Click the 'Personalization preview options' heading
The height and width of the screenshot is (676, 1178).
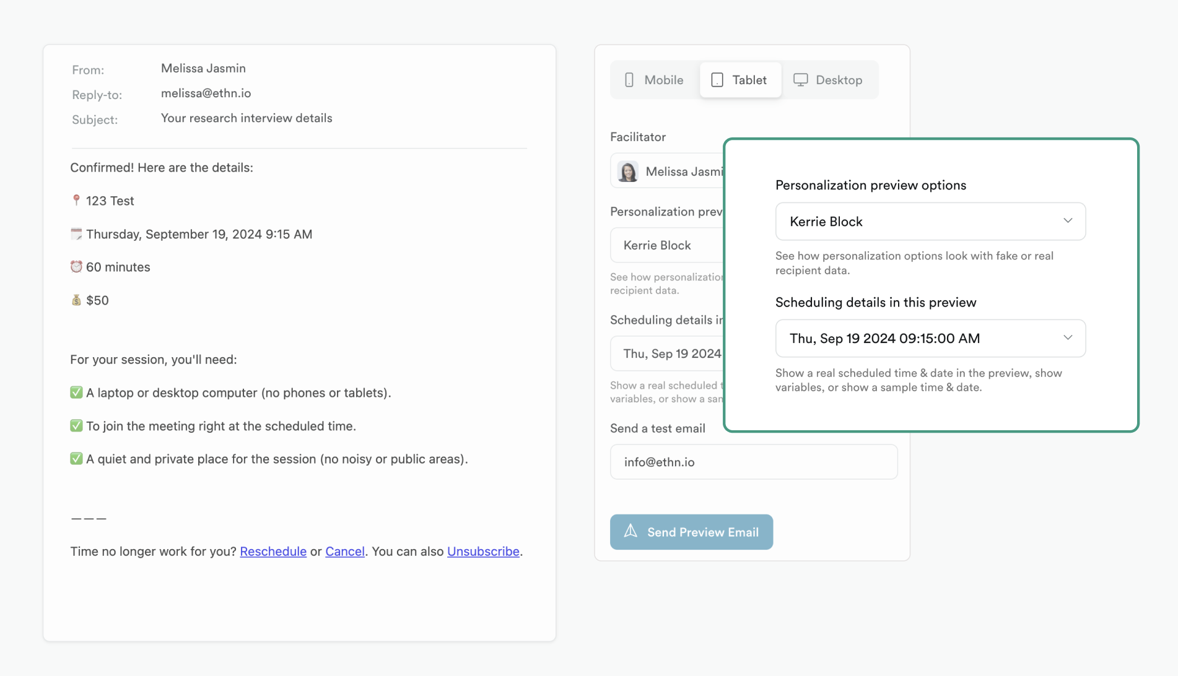click(871, 185)
